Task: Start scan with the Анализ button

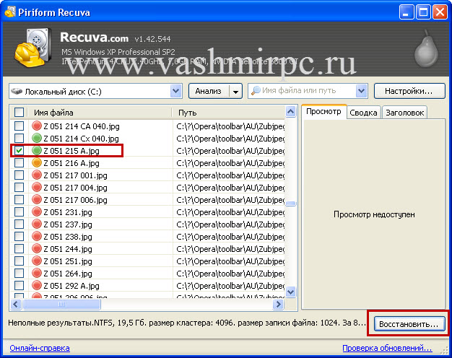Action: [x=209, y=91]
